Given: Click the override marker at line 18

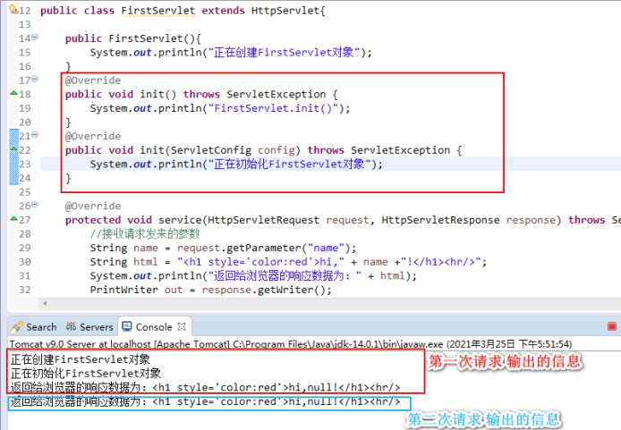Looking at the screenshot, I should pos(13,93).
